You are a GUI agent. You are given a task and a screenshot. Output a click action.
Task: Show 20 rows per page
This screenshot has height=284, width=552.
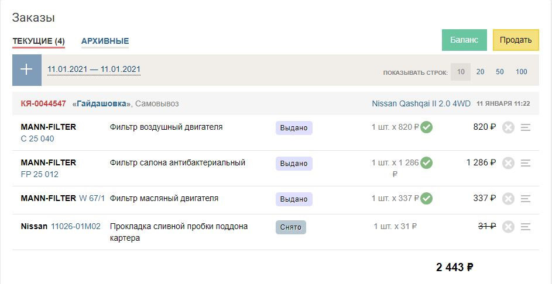point(480,72)
